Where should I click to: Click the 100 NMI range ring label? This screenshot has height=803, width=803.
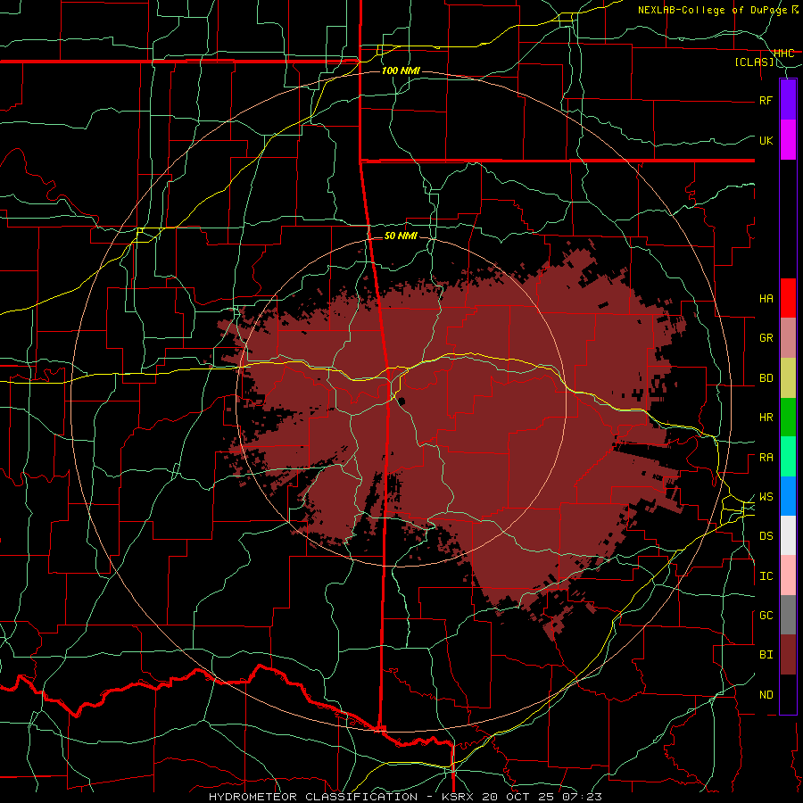coord(401,70)
